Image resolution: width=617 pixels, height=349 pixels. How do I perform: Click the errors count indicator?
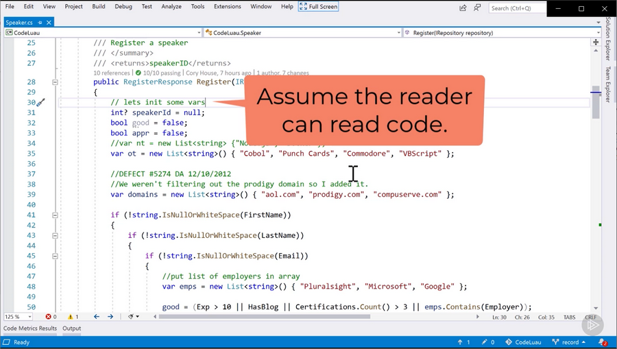(51, 316)
